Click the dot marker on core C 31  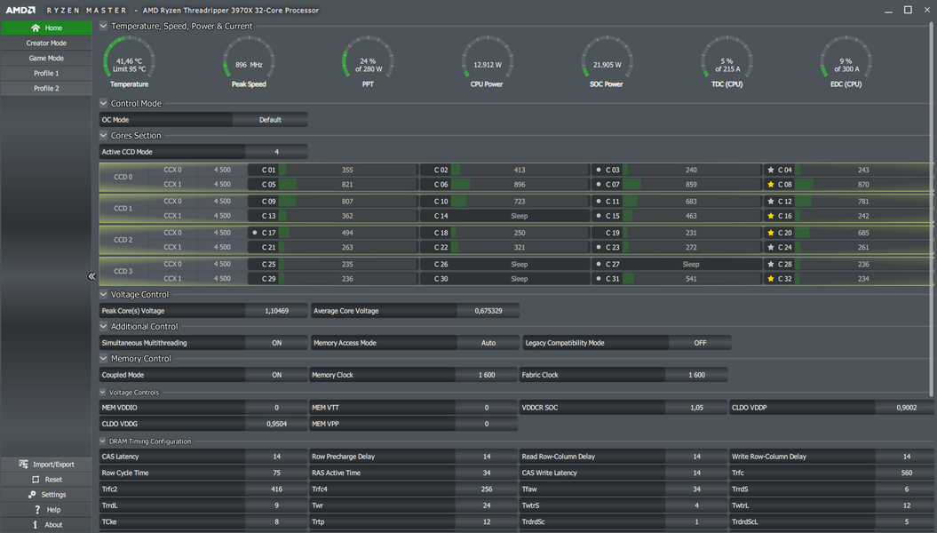coord(599,278)
